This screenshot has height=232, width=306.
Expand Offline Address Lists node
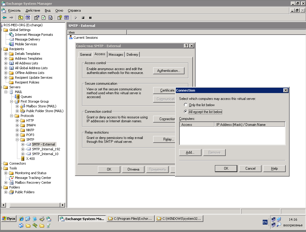[6, 73]
